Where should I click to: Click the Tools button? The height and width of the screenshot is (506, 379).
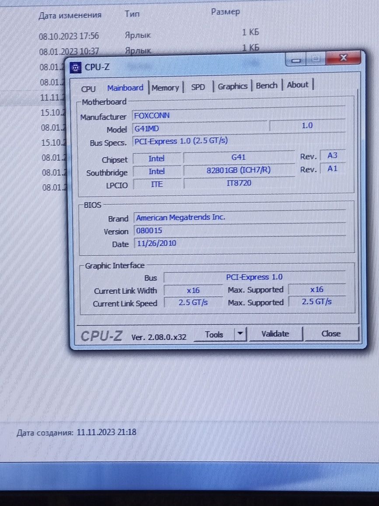214,335
